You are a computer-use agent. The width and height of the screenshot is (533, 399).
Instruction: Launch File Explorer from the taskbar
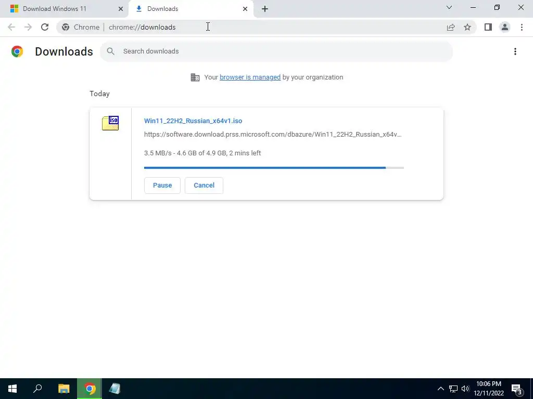click(x=64, y=389)
